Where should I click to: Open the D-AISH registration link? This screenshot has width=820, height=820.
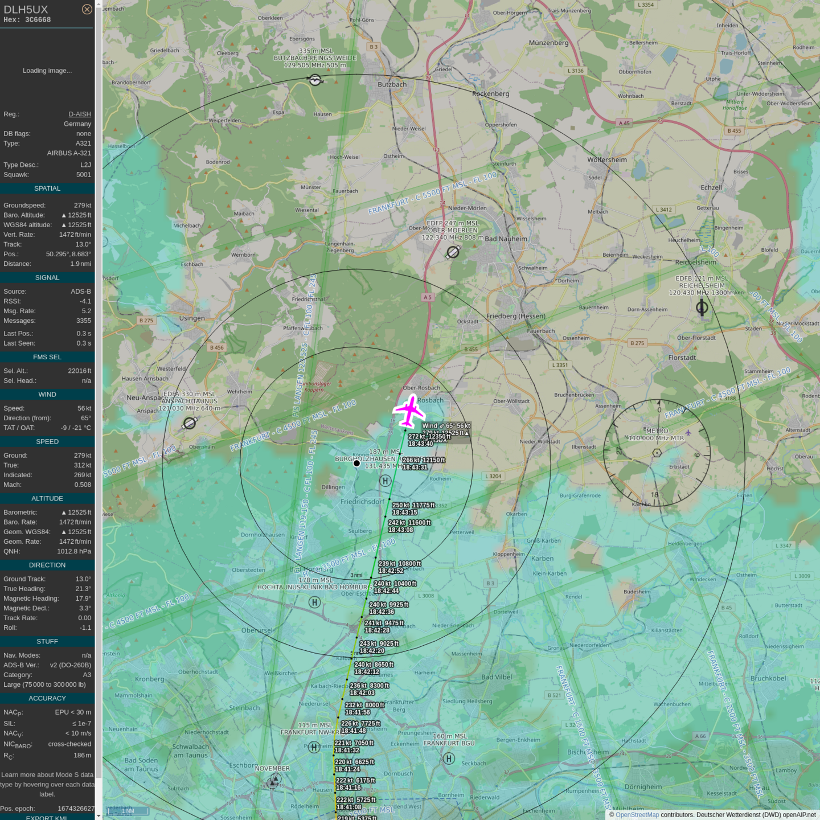(80, 114)
